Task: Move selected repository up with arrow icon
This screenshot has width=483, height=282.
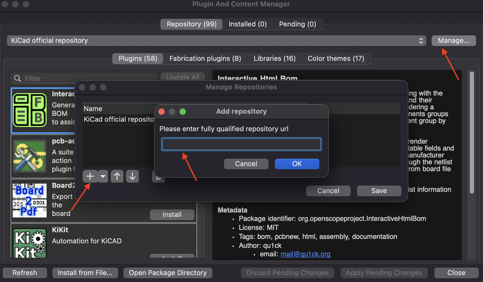Action: tap(117, 176)
